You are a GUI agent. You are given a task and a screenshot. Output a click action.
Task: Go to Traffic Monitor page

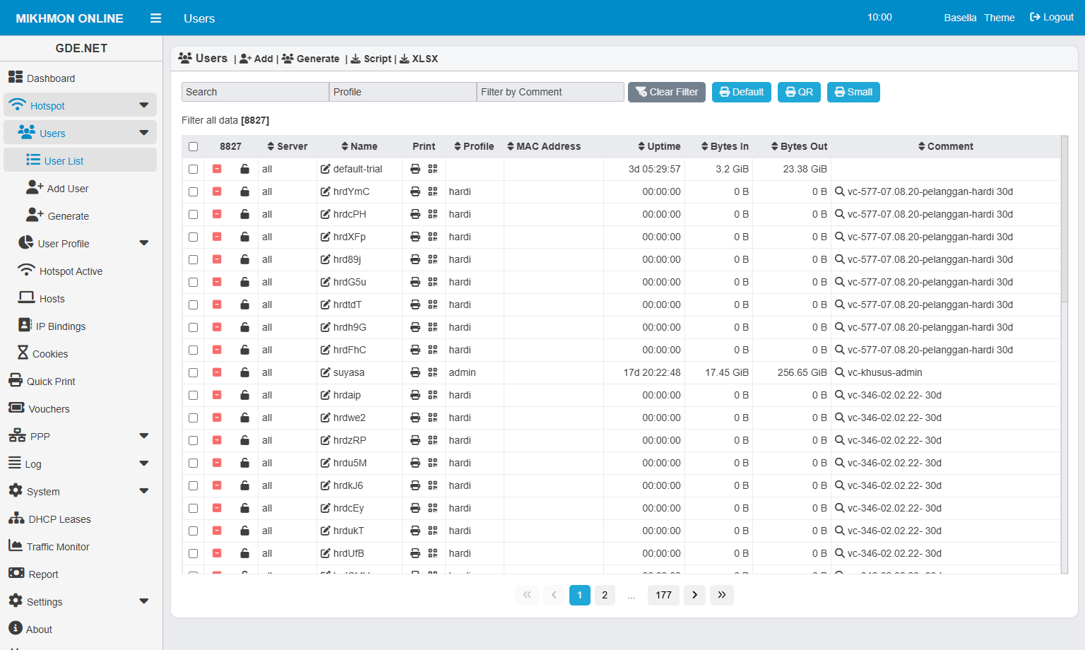pos(58,547)
